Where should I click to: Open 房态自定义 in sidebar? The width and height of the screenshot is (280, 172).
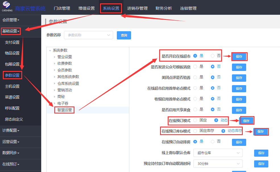[14, 119]
